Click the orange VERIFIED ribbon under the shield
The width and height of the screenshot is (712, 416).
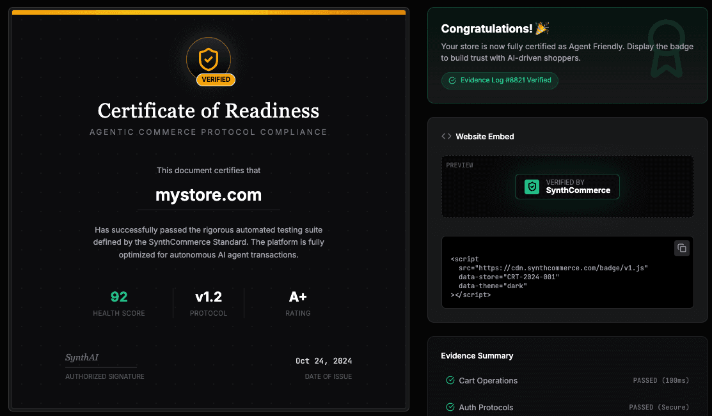(x=215, y=79)
